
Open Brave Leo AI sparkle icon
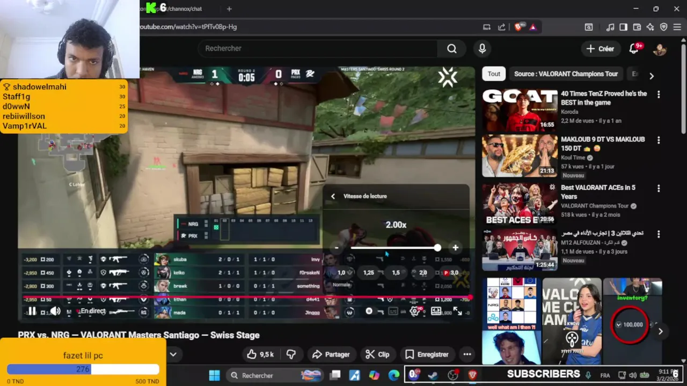(651, 27)
